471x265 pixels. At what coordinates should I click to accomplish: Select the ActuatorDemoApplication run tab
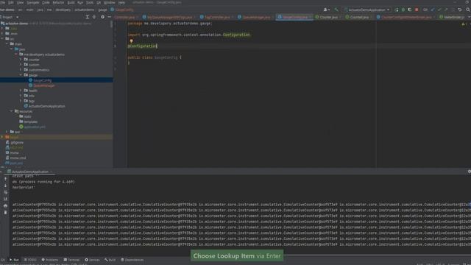point(29,172)
